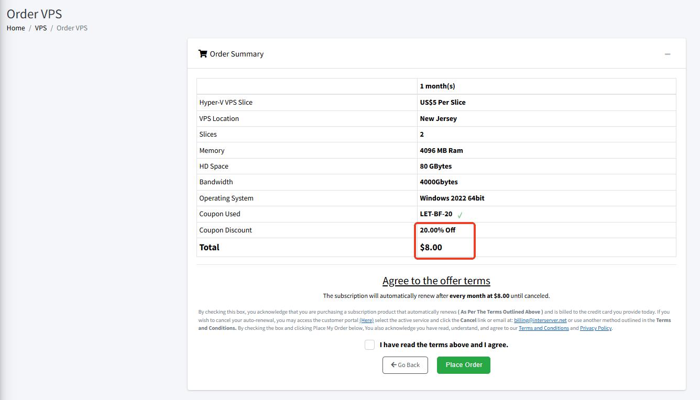Viewport: 700px width, 400px height.
Task: Check the 'I have read the terms' checkbox
Action: tap(369, 345)
